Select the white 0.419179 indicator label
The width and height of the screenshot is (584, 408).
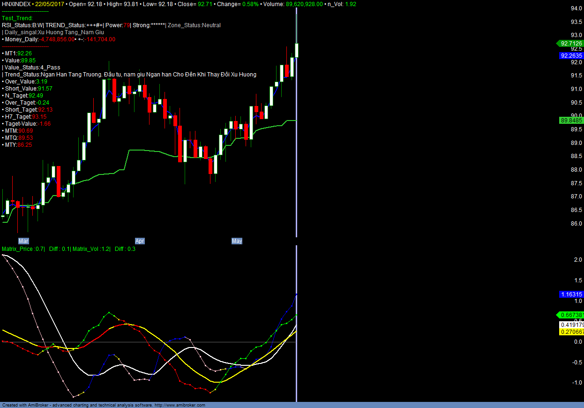572,325
